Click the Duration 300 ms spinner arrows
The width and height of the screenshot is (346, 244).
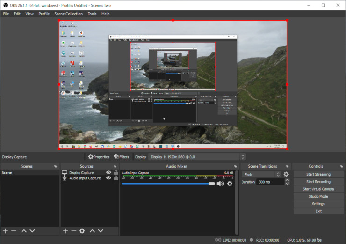point(287,182)
